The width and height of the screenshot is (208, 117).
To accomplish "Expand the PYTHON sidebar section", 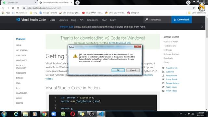I will (x=19, y=78).
